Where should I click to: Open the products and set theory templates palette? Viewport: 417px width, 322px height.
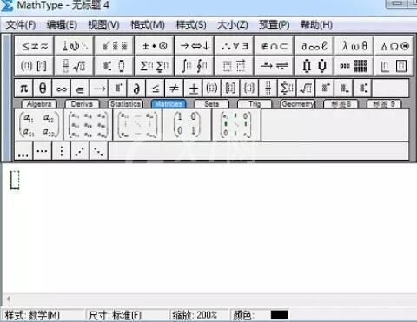[x=314, y=66]
